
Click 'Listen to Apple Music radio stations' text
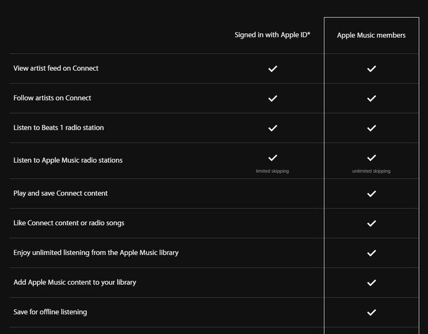click(x=68, y=160)
